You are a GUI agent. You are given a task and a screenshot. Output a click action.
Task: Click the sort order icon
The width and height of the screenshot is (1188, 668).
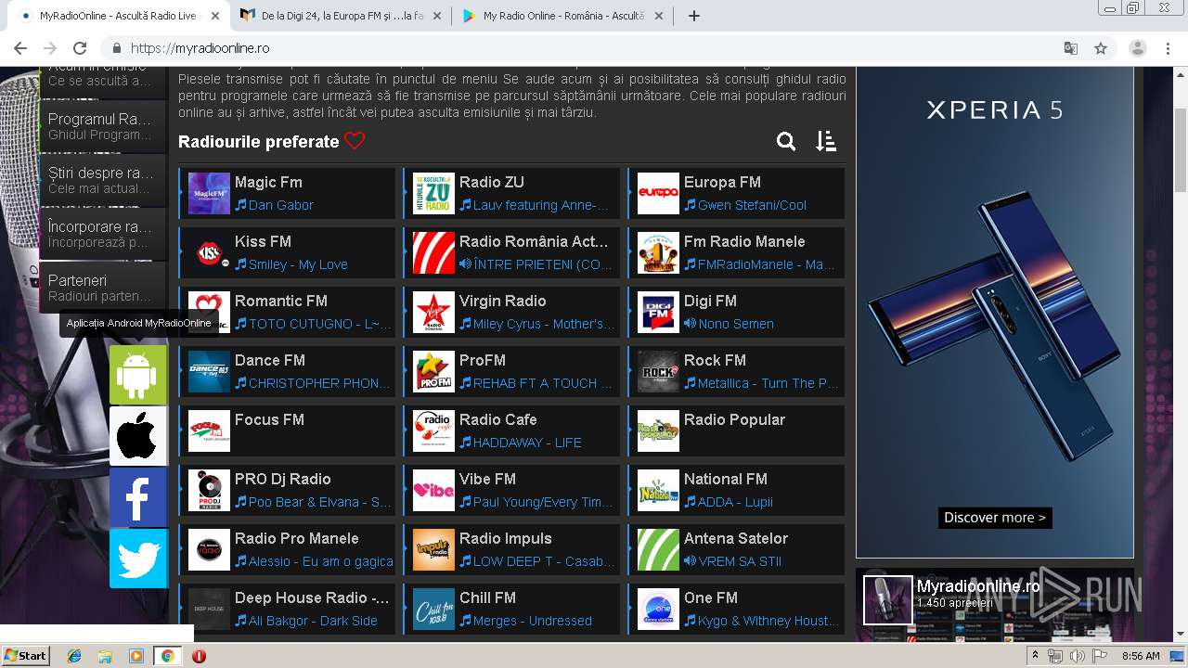coord(826,141)
